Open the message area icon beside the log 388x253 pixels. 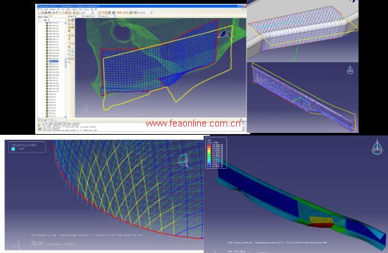[39, 125]
